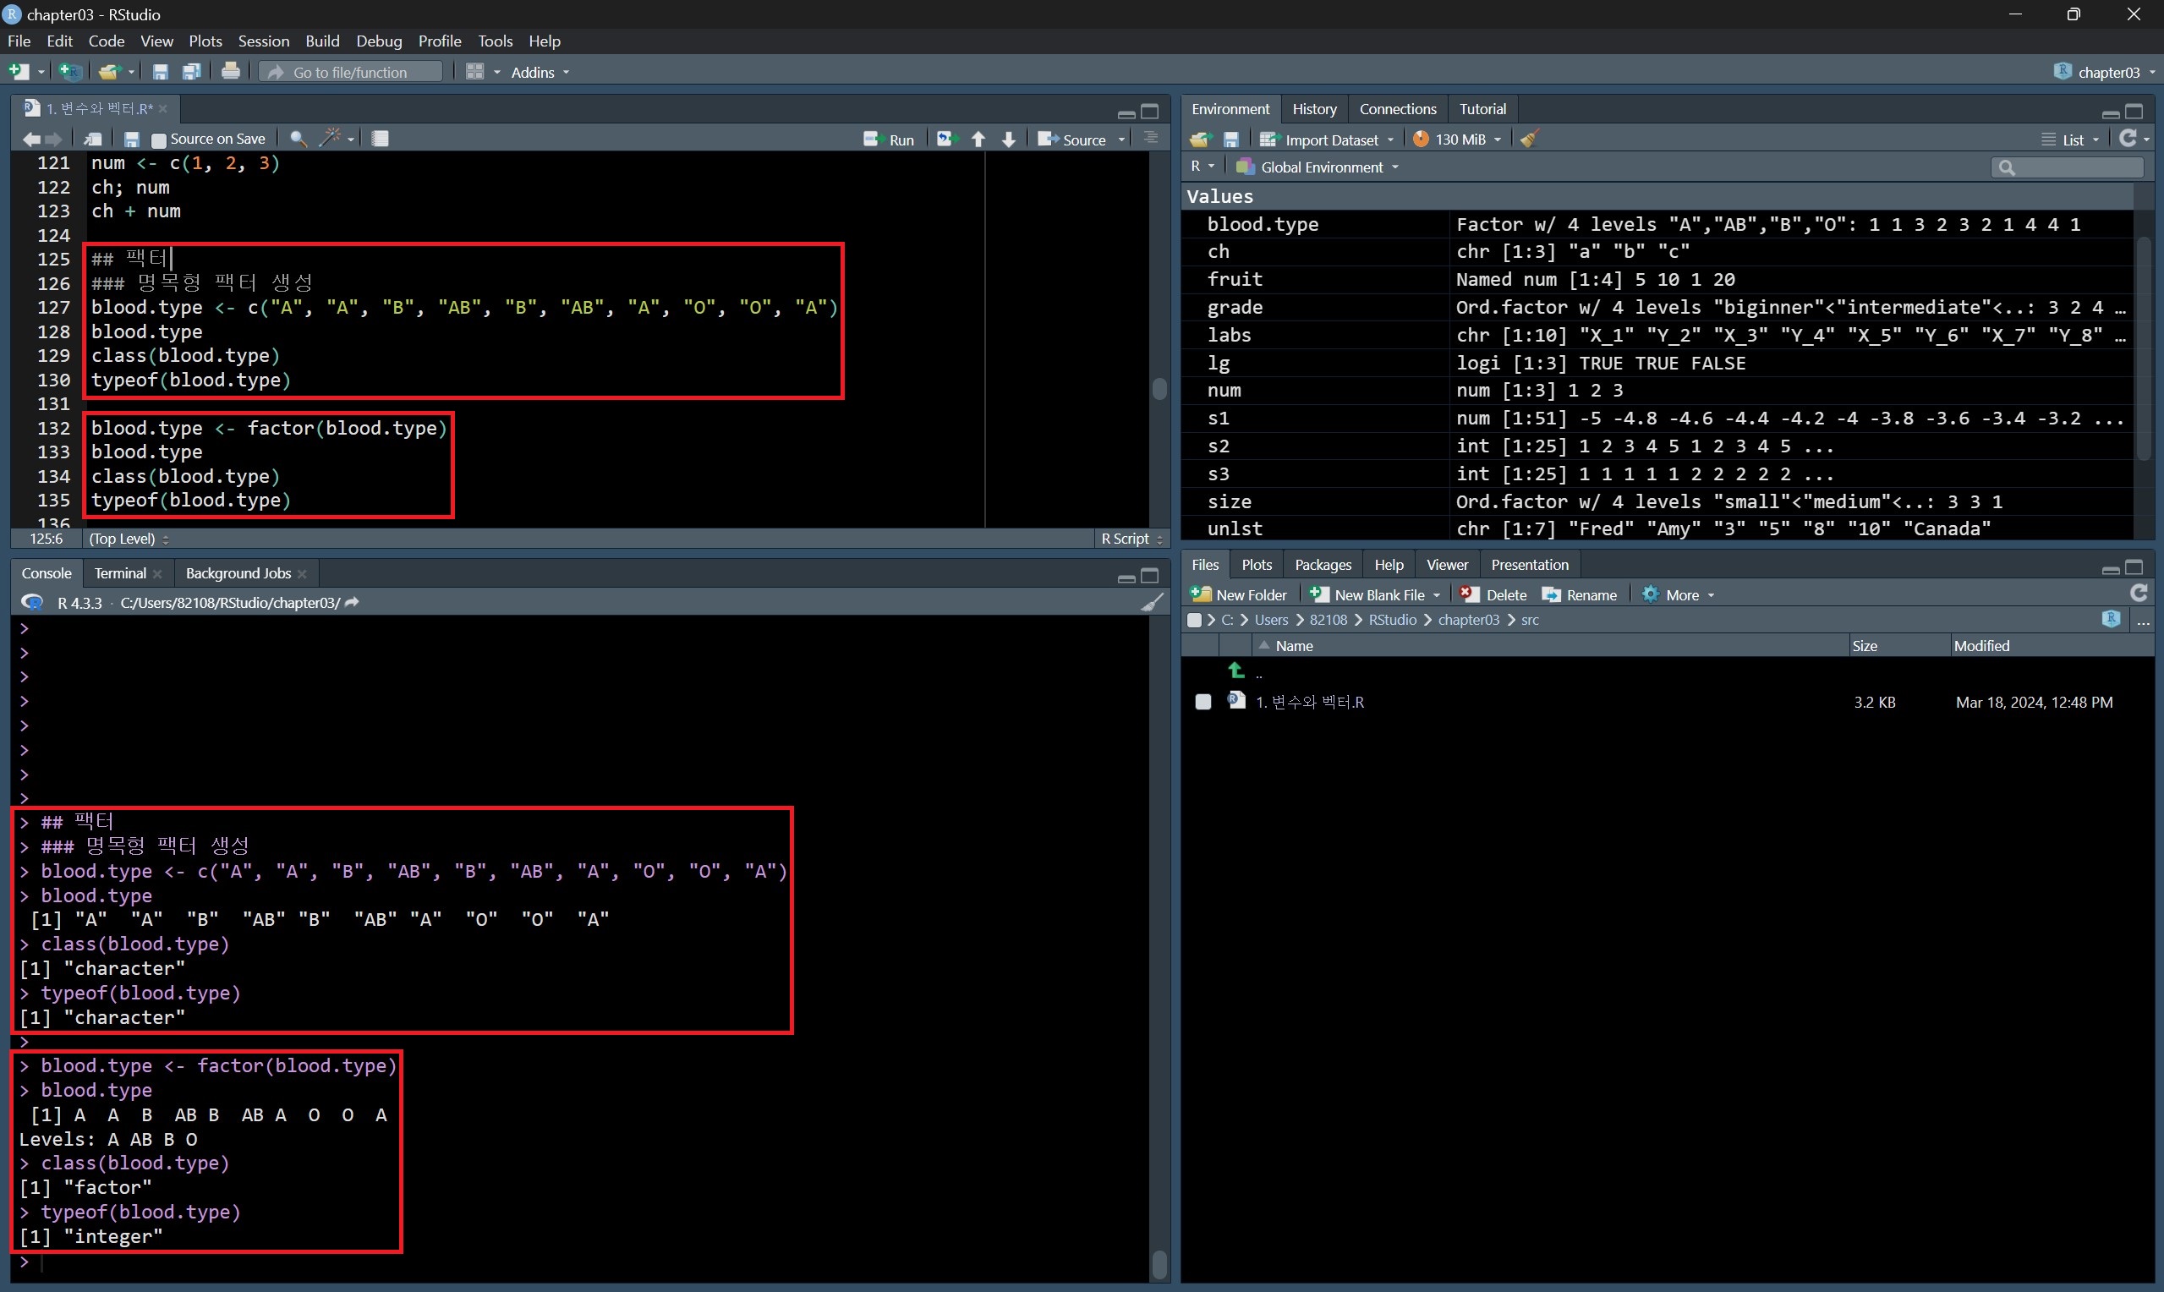The height and width of the screenshot is (1292, 2164).
Task: Click the Go to file/function field
Action: (x=351, y=72)
